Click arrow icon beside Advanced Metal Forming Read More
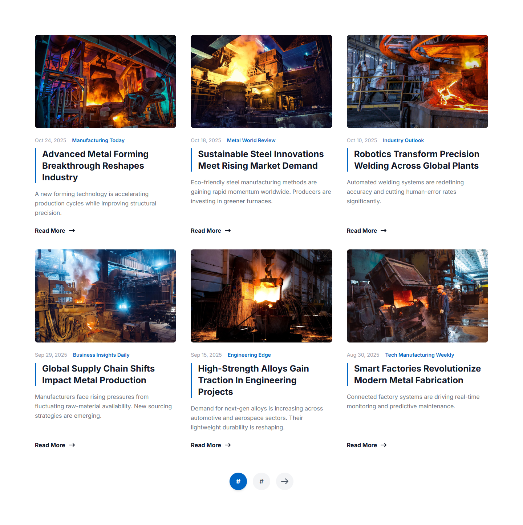 [72, 231]
